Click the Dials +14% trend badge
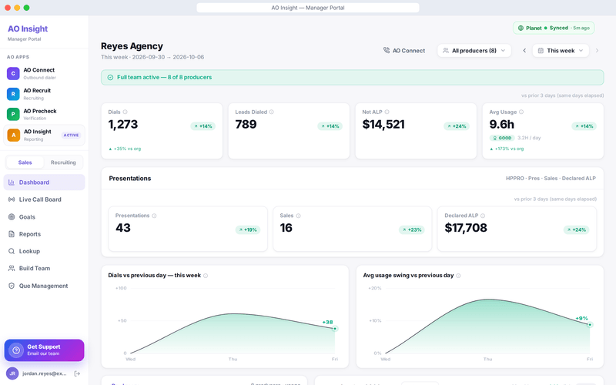This screenshot has height=385, width=616. tap(203, 126)
